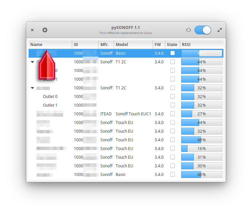
Task: Sort devices by the Name column
Action: [50, 44]
